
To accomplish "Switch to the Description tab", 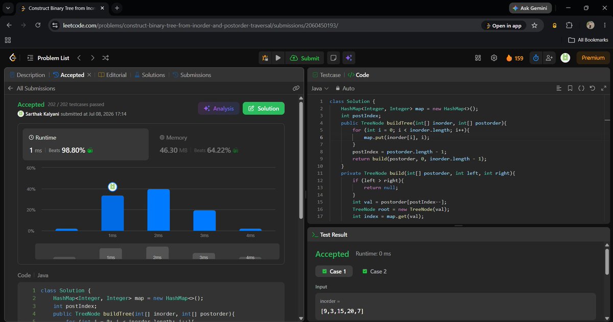I will [x=27, y=75].
